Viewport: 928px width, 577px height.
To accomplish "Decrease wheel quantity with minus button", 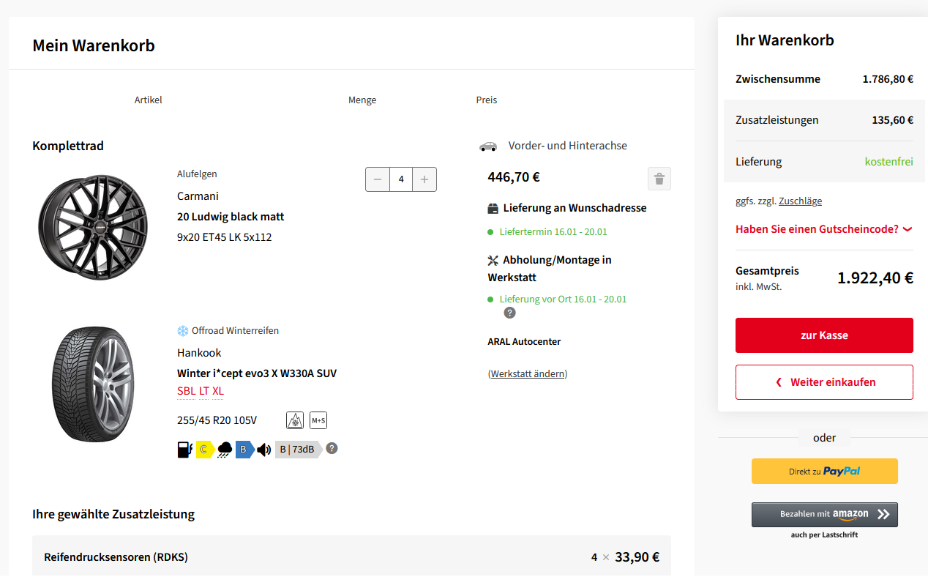I will tap(378, 179).
